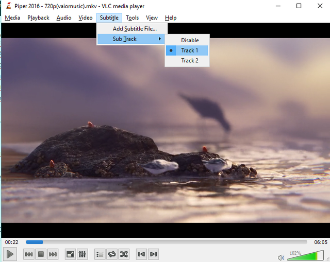
Task: Adjust the volume slider at 102%
Action: pyautogui.click(x=305, y=255)
